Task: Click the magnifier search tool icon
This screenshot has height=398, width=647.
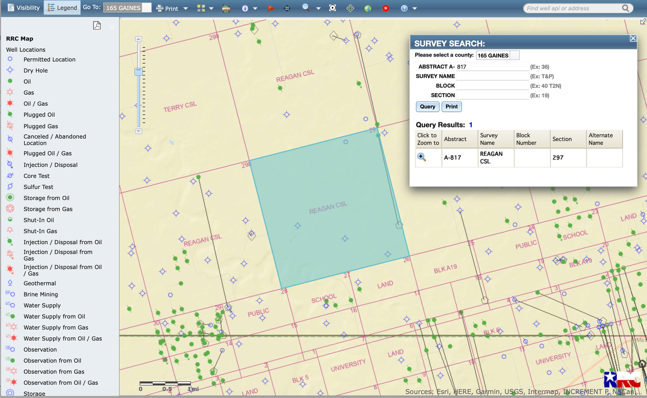Action: click(x=306, y=8)
